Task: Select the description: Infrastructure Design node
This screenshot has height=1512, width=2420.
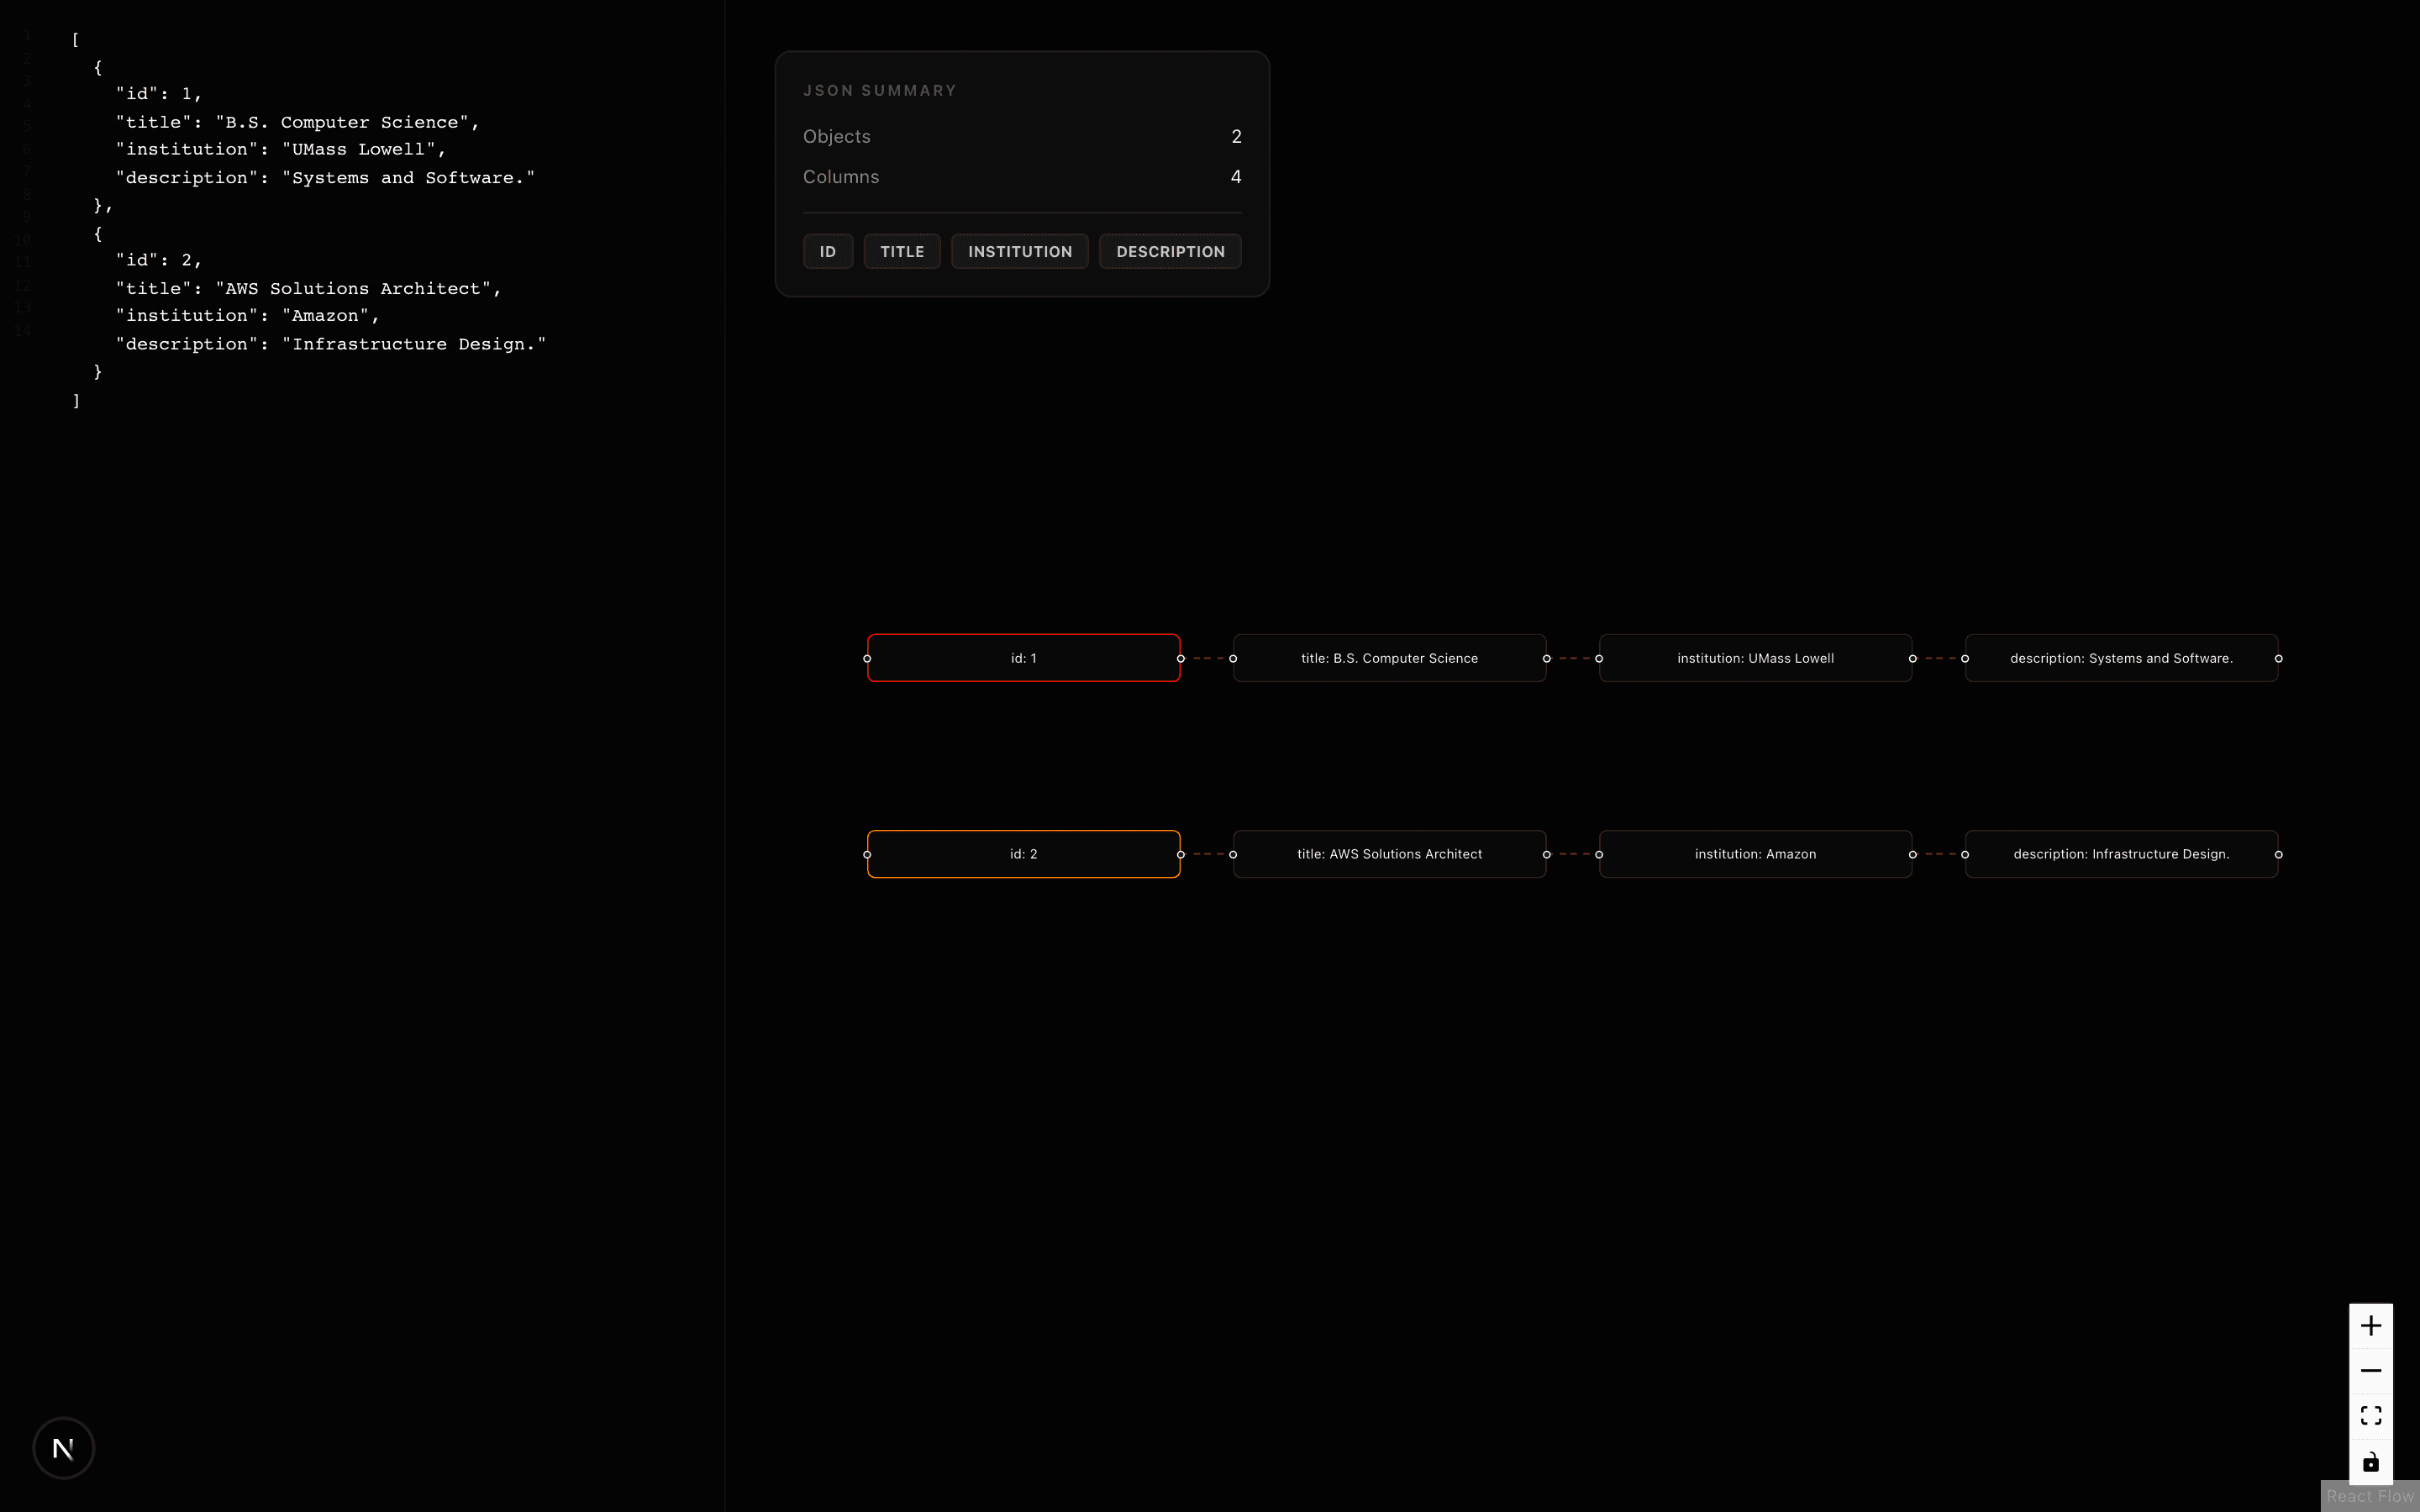Action: click(2121, 853)
